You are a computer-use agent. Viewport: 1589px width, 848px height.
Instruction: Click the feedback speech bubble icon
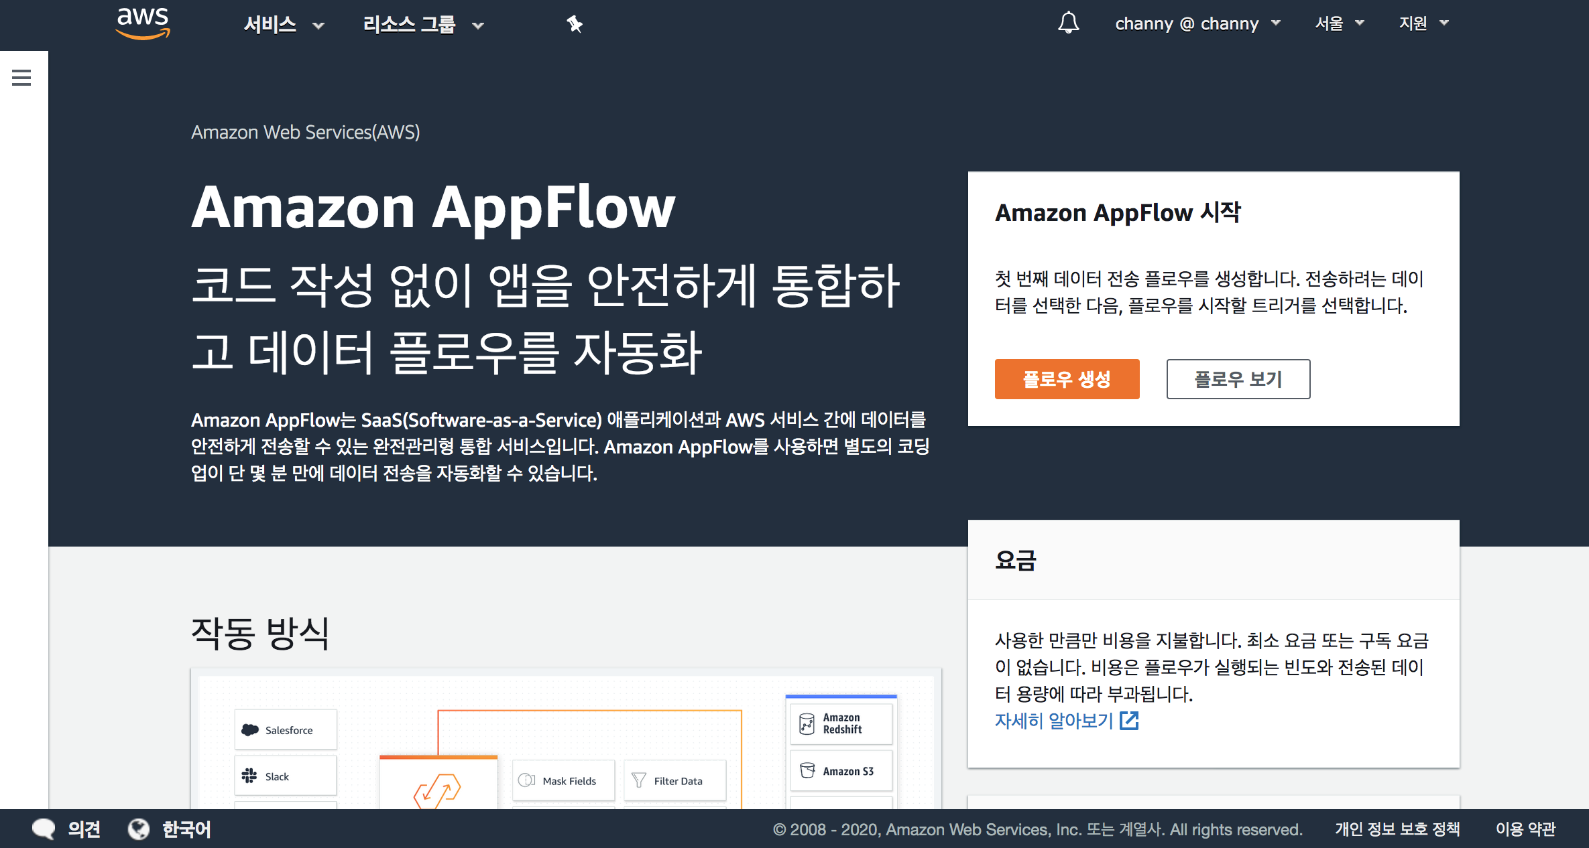tap(44, 829)
